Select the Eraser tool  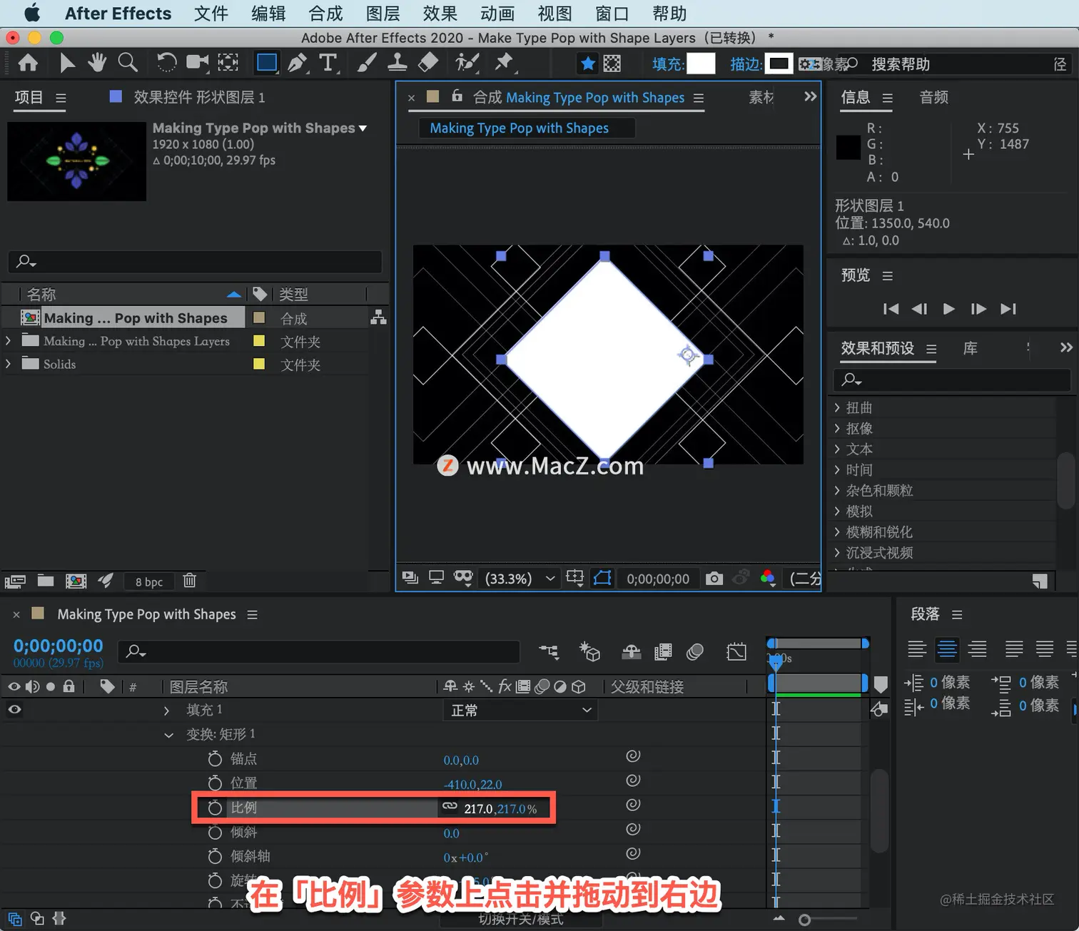pos(427,63)
